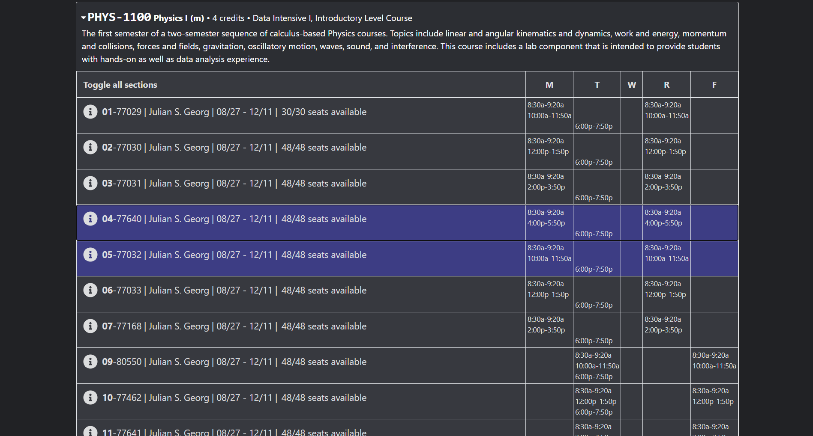Click Tuesday 6:00p-7:50p for section 01

tap(594, 126)
